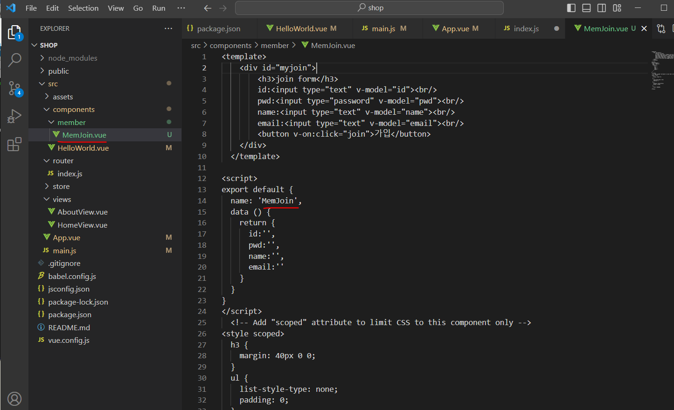Open jsconfig.json in the explorer
Viewport: 674px width, 410px height.
[x=105, y=289]
